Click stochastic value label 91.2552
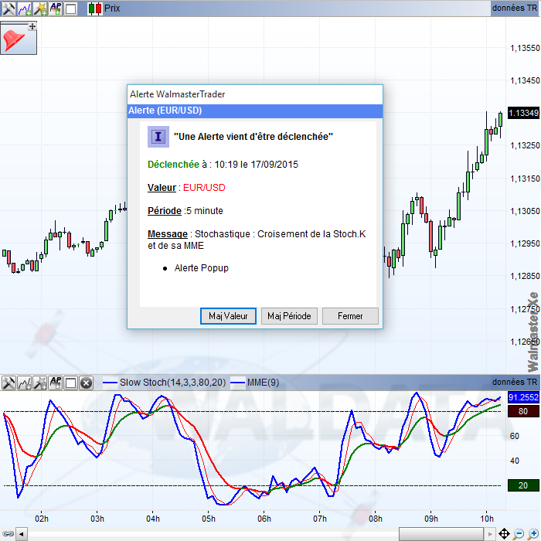The width and height of the screenshot is (541, 541). pyautogui.click(x=524, y=397)
